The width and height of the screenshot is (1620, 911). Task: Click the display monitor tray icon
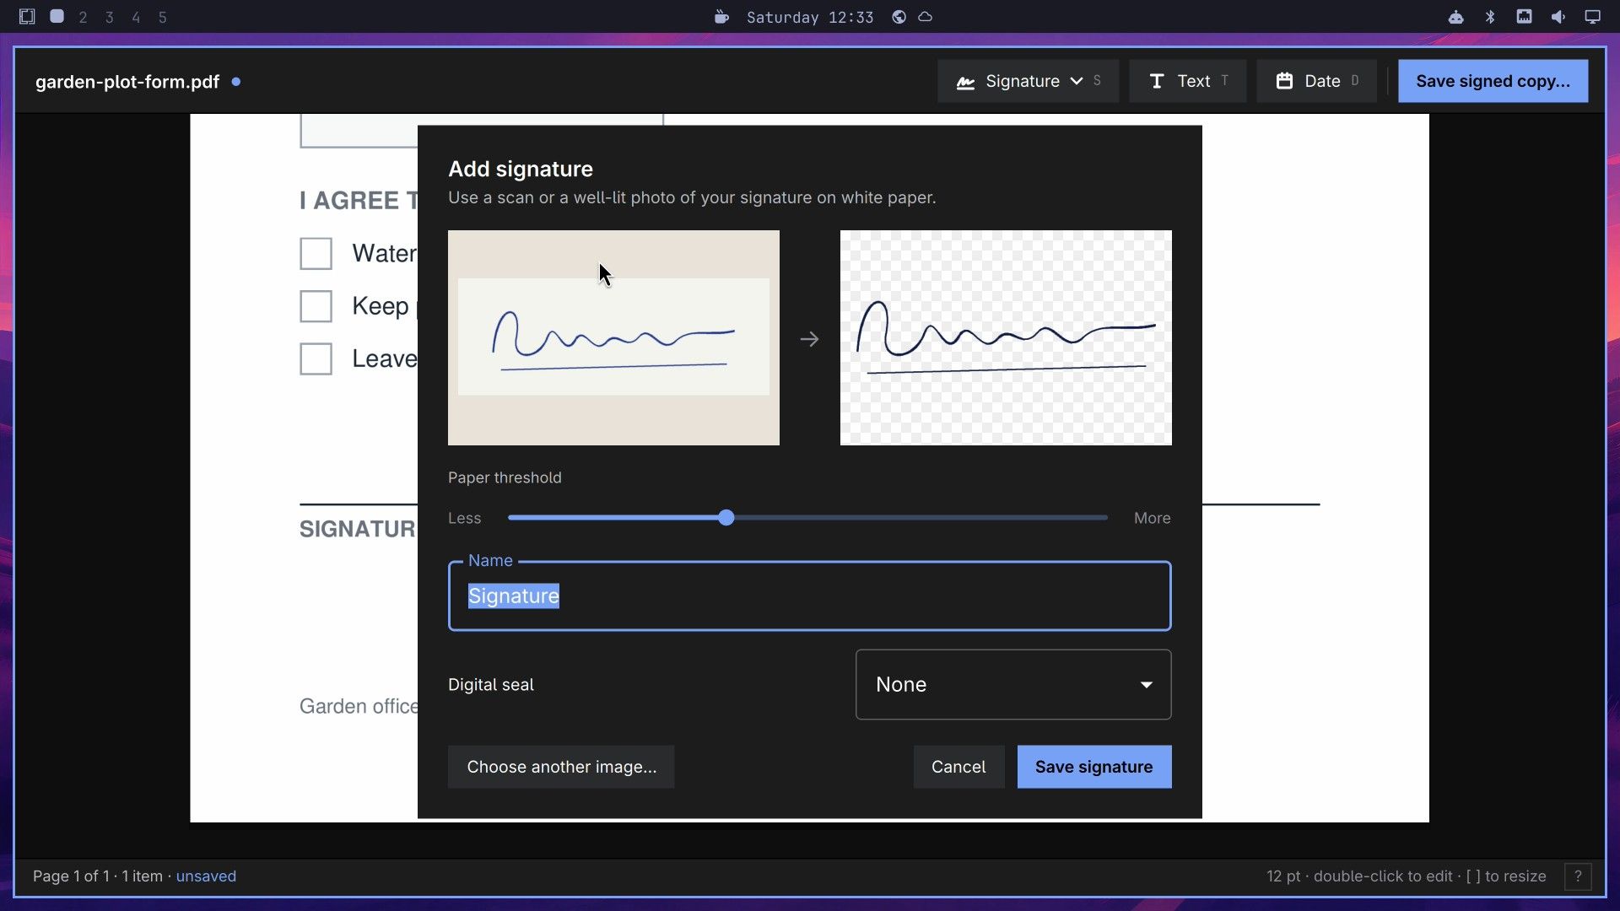(x=1592, y=17)
